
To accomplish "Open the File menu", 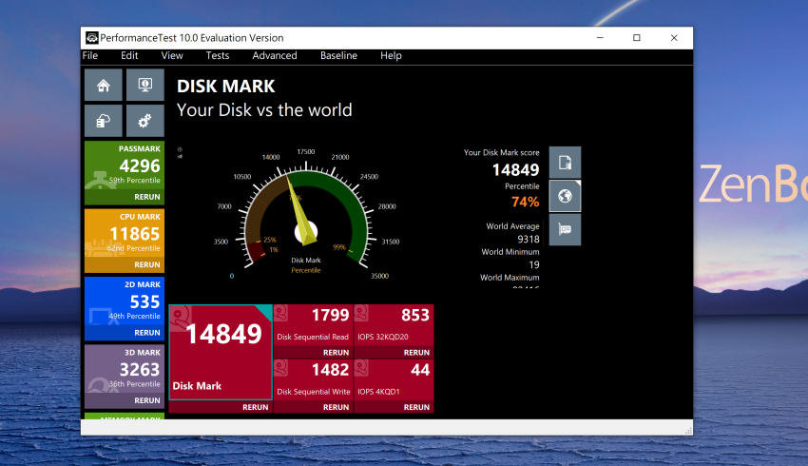I will pos(89,56).
